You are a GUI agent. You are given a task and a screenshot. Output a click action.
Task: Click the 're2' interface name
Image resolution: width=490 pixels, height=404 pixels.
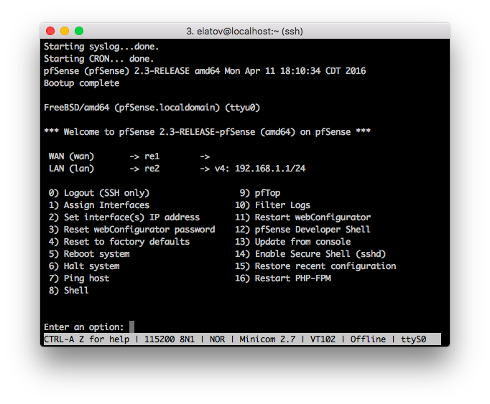[152, 169]
